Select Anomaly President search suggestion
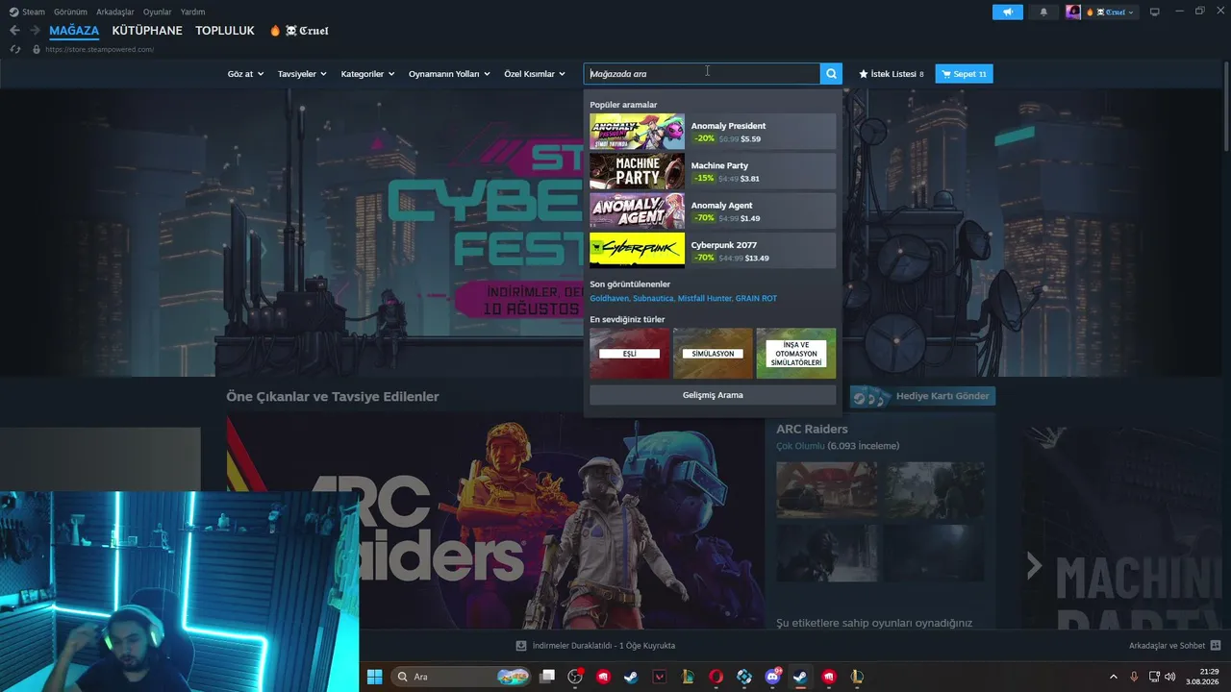Image resolution: width=1231 pixels, height=692 pixels. pos(713,132)
